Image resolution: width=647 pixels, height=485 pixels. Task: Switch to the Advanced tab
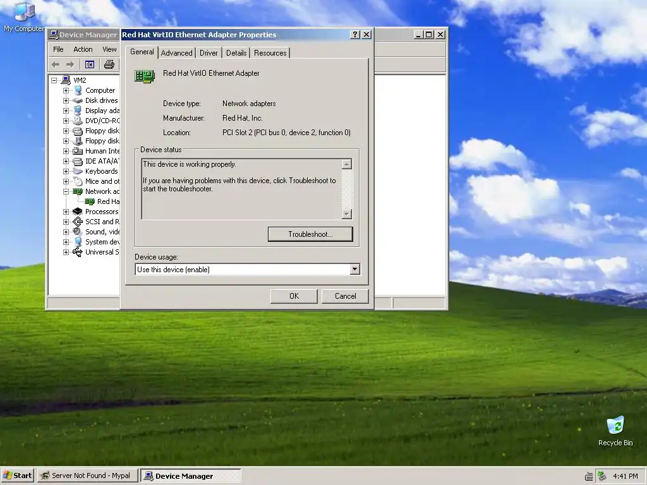(x=177, y=53)
